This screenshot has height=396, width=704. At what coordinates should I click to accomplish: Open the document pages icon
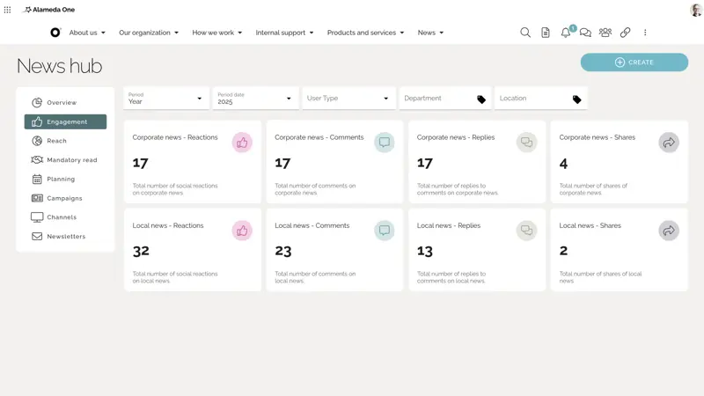545,33
